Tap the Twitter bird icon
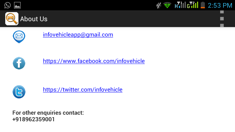Viewport: 235px width, 132px height. pyautogui.click(x=19, y=92)
